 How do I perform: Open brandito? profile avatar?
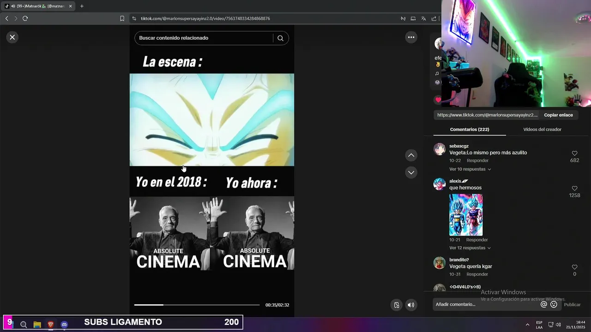click(x=440, y=263)
